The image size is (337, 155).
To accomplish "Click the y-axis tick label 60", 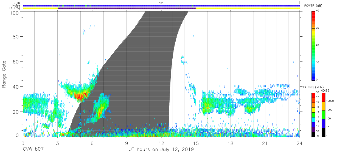I will click(16, 62).
